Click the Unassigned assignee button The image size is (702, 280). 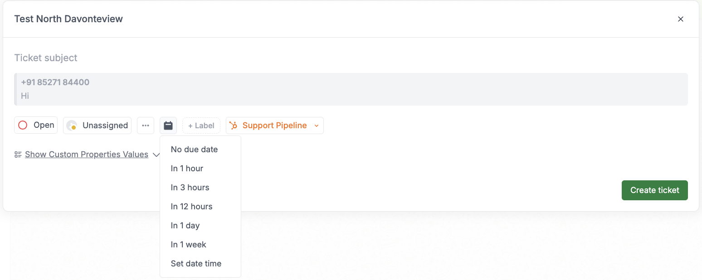97,125
